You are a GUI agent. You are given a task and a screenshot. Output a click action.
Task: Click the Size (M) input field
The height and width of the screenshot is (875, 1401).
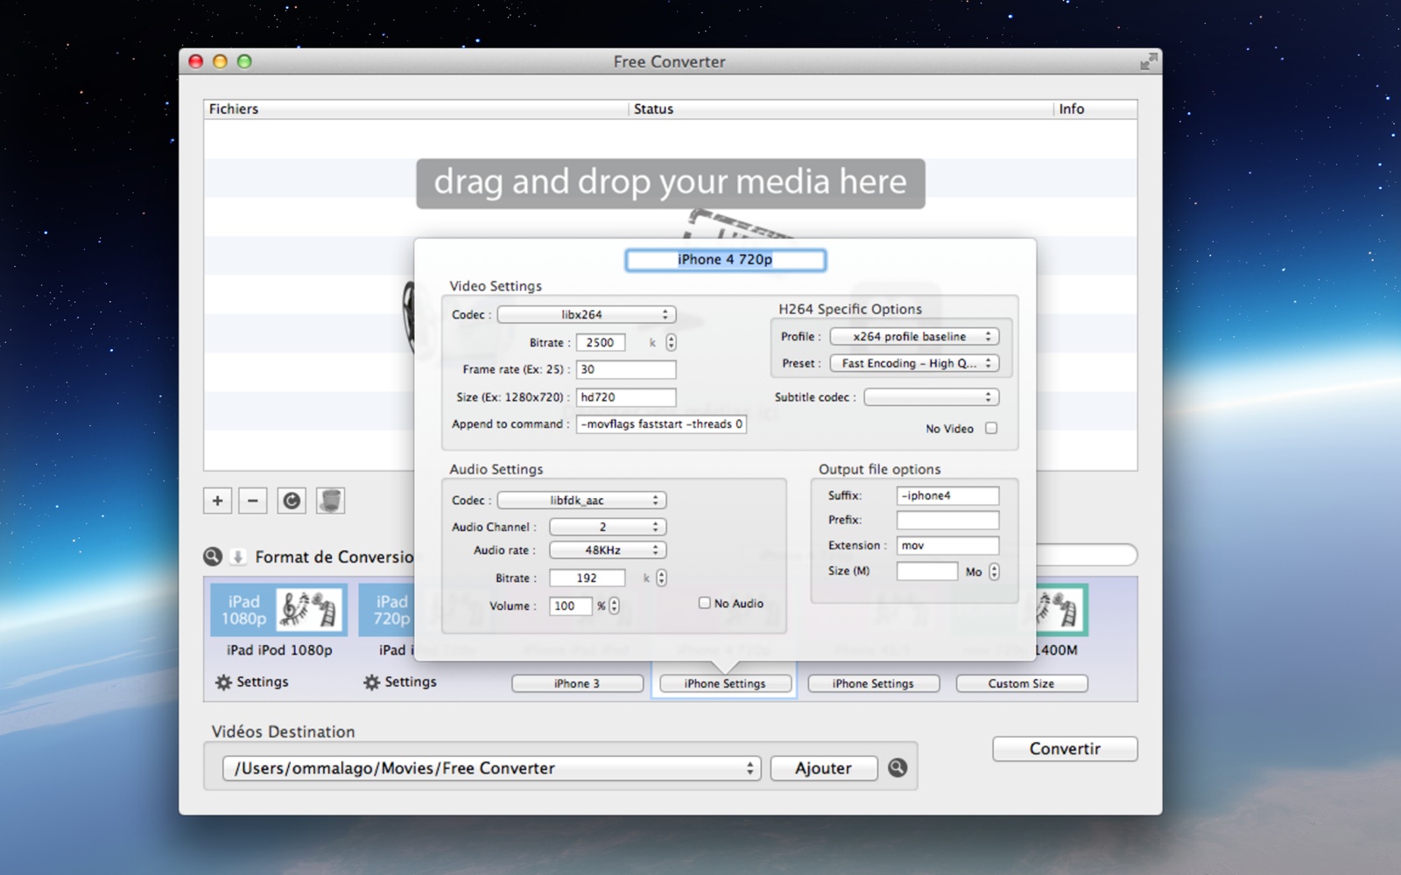point(927,571)
